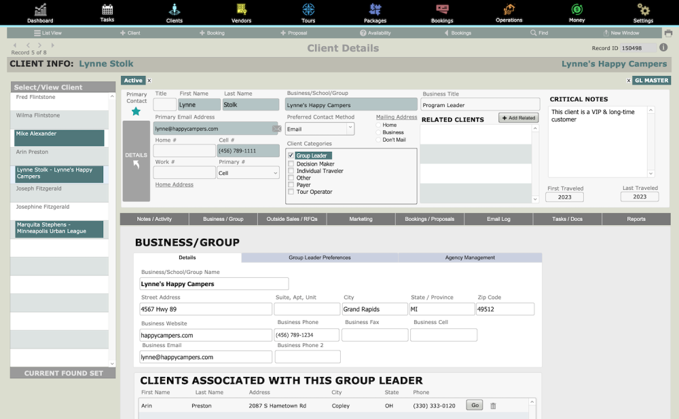
Task: Delete Arin Preston associated client row
Action: coord(493,405)
